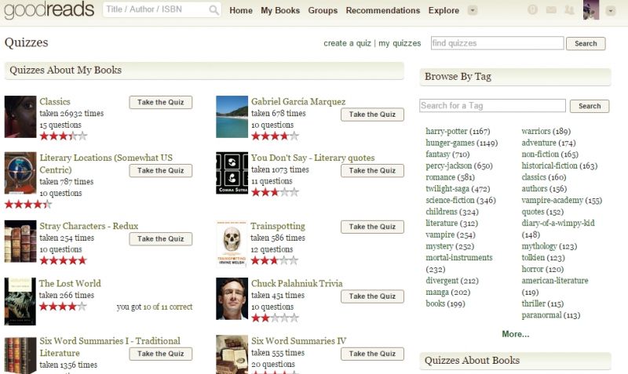Expand the account dropdown beside the avatar
The image size is (628, 374).
coord(612,11)
